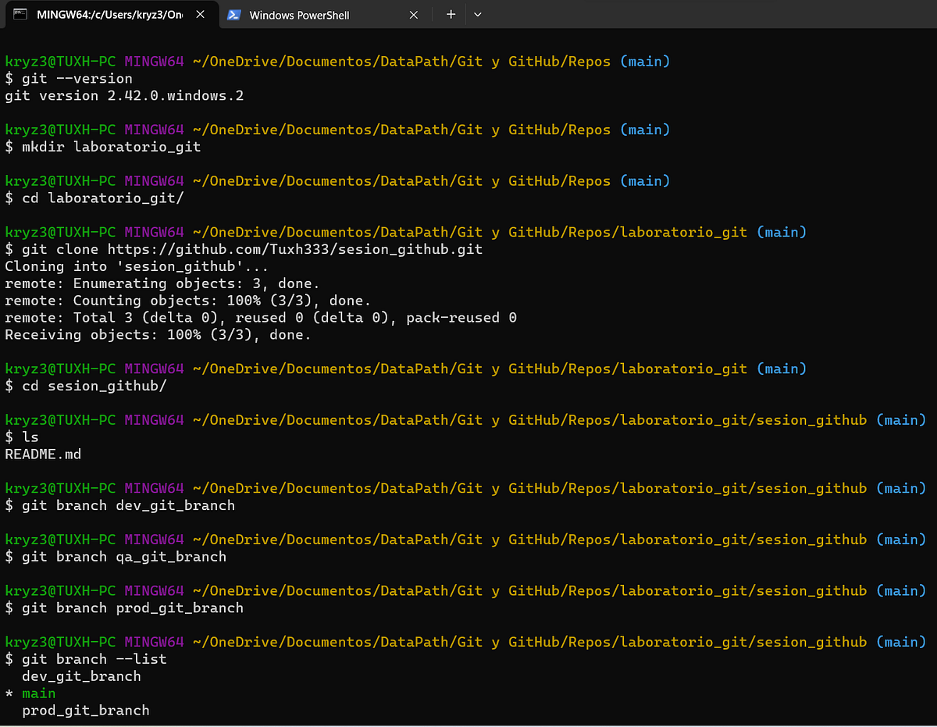
Task: Click the README.md filename output
Action: tap(41, 454)
